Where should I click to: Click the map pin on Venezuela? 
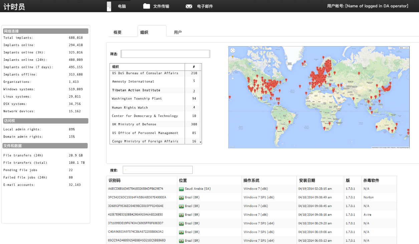[x=278, y=103]
